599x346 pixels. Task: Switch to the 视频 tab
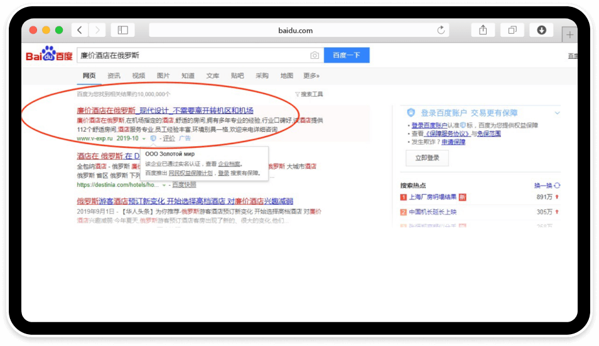139,76
